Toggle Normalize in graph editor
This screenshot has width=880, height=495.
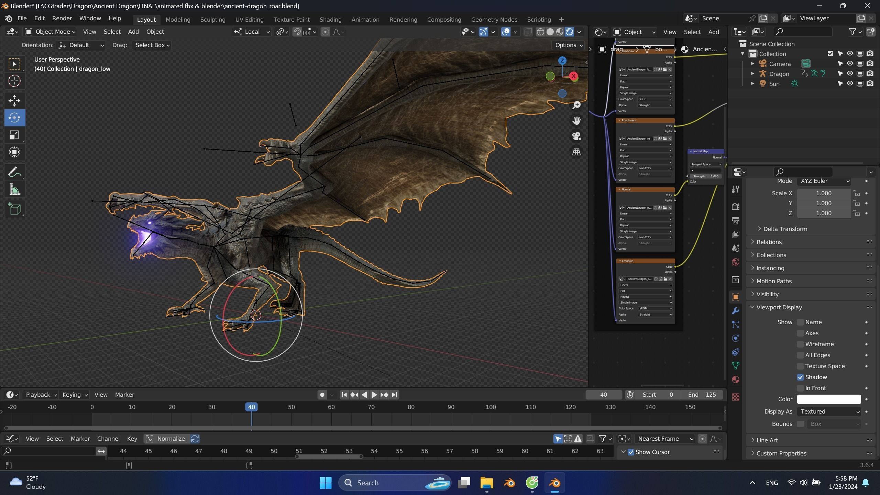click(x=167, y=439)
